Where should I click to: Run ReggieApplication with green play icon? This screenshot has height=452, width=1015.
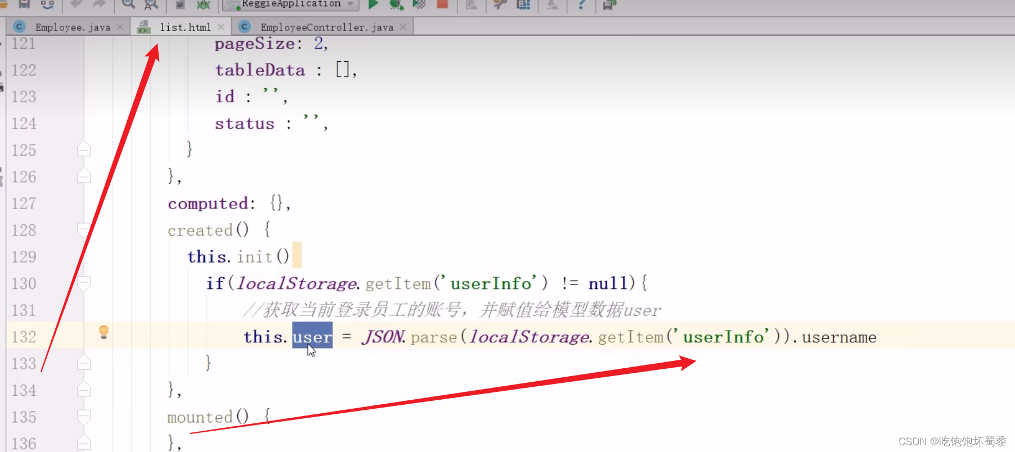click(x=372, y=4)
